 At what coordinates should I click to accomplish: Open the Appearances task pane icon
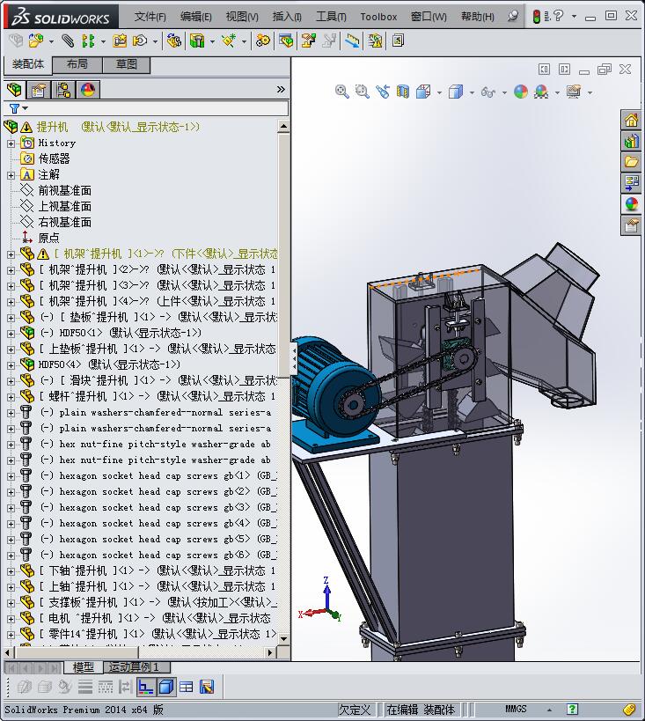click(x=631, y=203)
